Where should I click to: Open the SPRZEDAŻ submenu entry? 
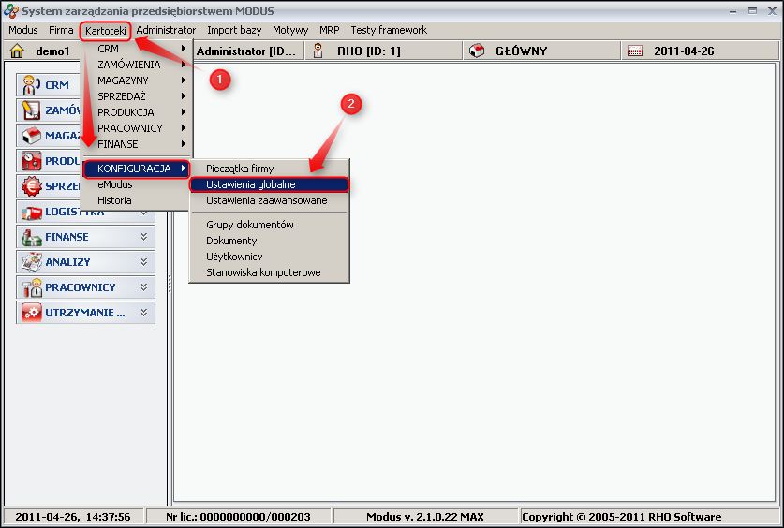[138, 96]
